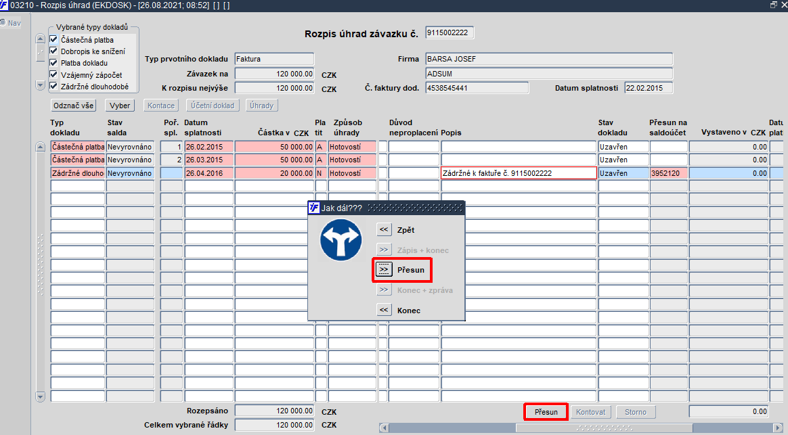This screenshot has height=435, width=788.
Task: Toggle Platba dokladu checkbox
Action: pos(53,63)
